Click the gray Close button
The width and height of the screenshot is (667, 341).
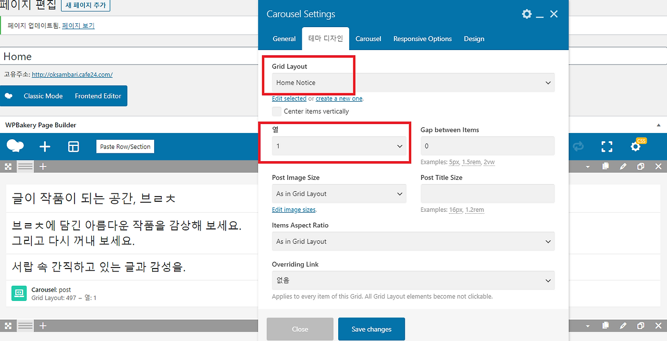[x=300, y=329]
